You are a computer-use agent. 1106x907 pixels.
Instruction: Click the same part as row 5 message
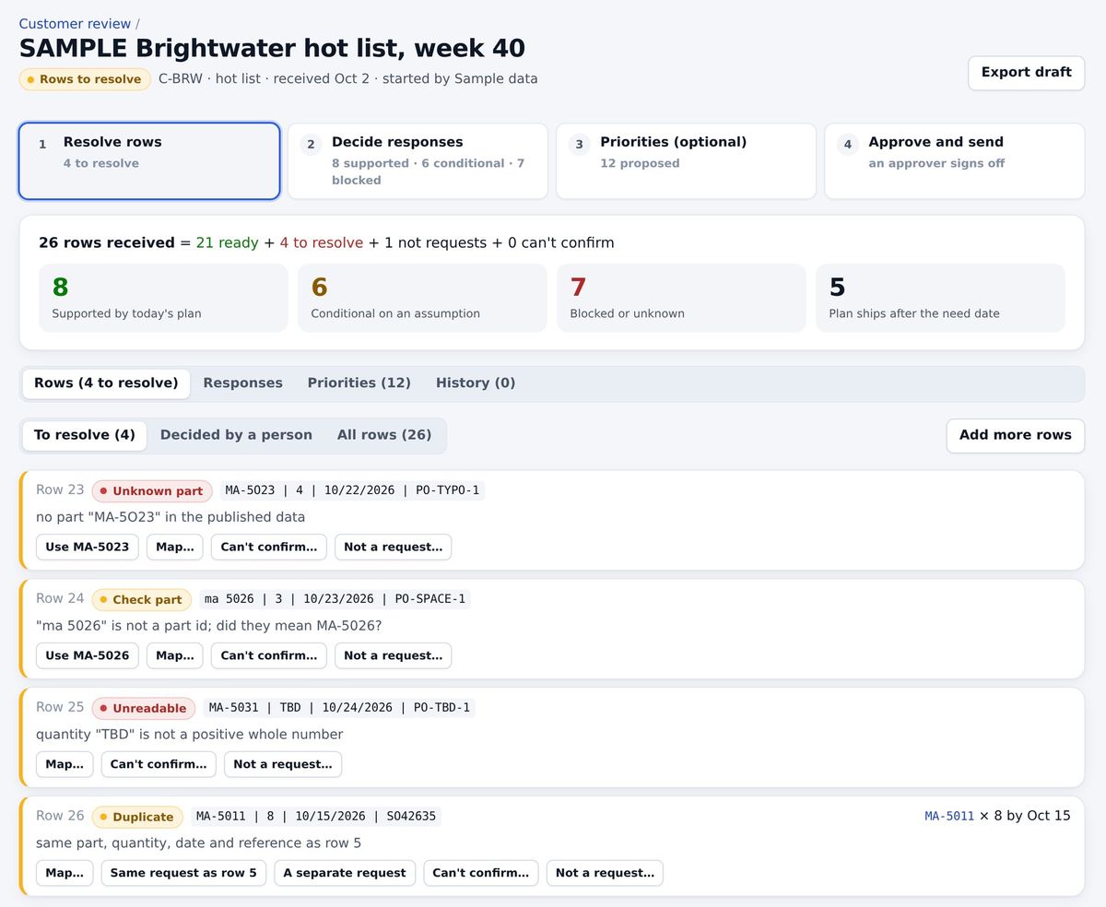pos(199,843)
